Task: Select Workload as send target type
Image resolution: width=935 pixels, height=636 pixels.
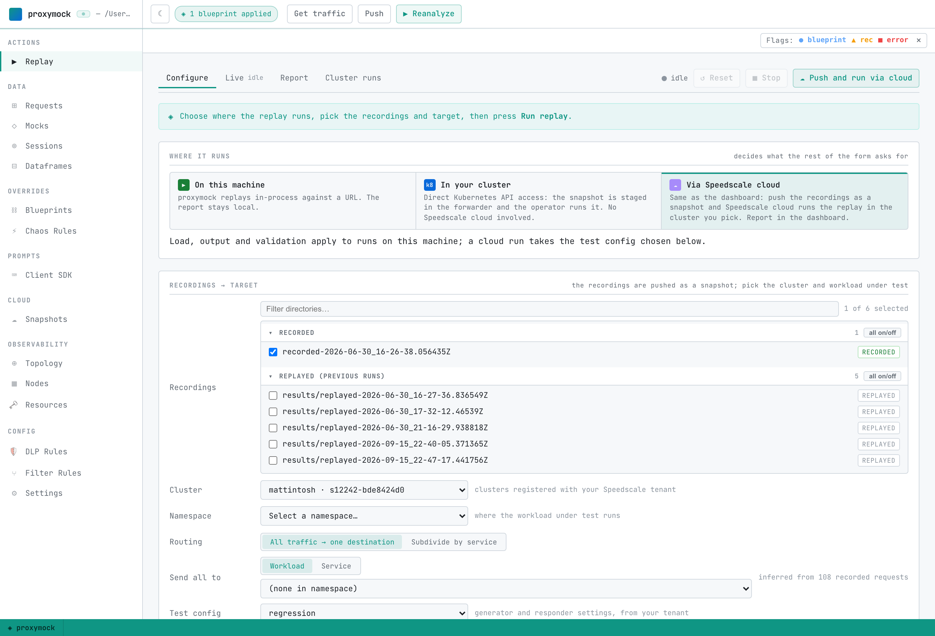Action: 287,566
